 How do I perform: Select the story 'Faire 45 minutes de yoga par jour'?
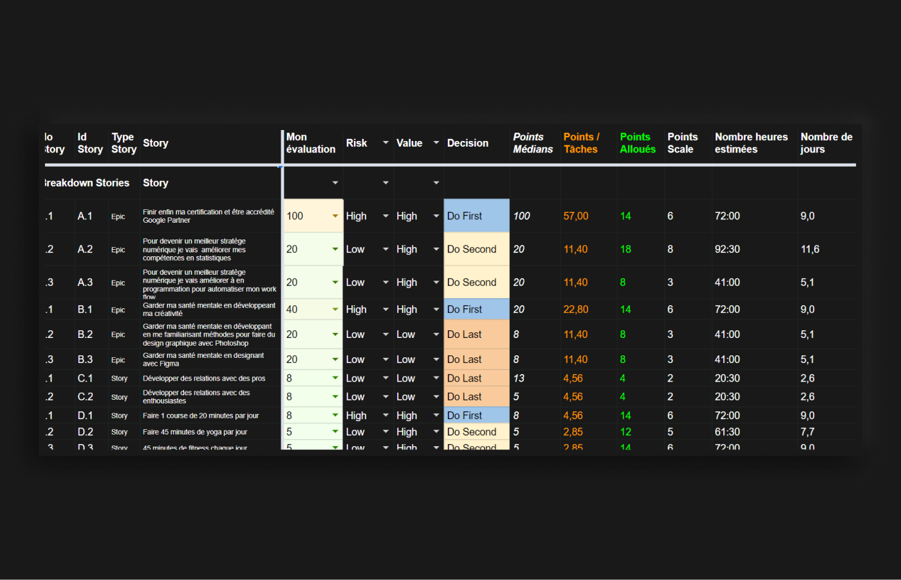[195, 432]
